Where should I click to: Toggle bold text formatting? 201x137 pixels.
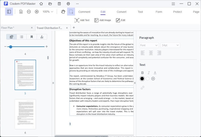pyautogui.click(x=142, y=73)
